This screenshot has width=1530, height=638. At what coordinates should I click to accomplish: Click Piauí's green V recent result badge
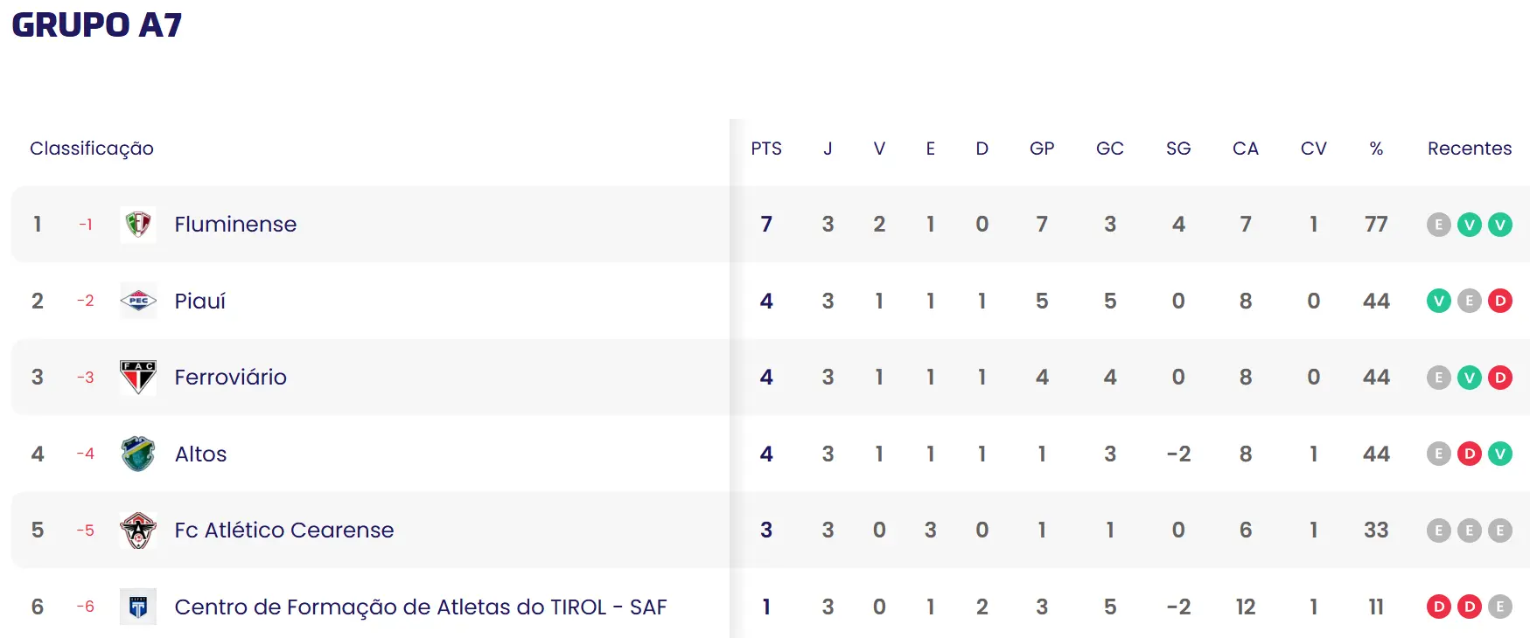pos(1438,301)
